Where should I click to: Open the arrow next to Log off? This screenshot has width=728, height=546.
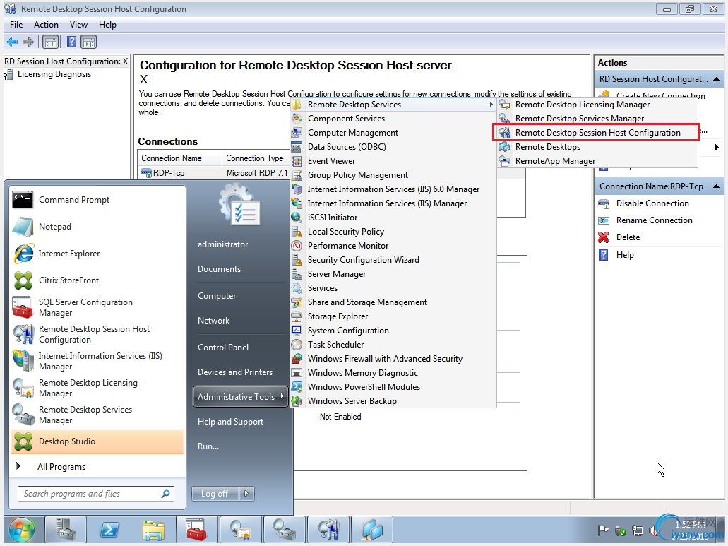pyautogui.click(x=246, y=494)
